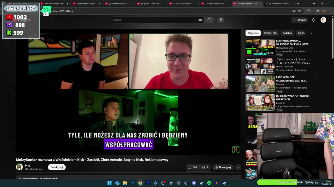The image size is (334, 187).
Task: Open thumbnail with 49:36 duration
Action: pos(260,102)
